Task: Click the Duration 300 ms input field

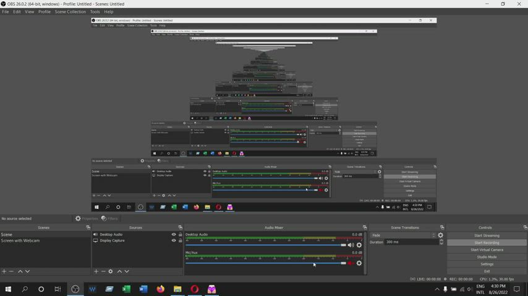Action: tap(412, 242)
